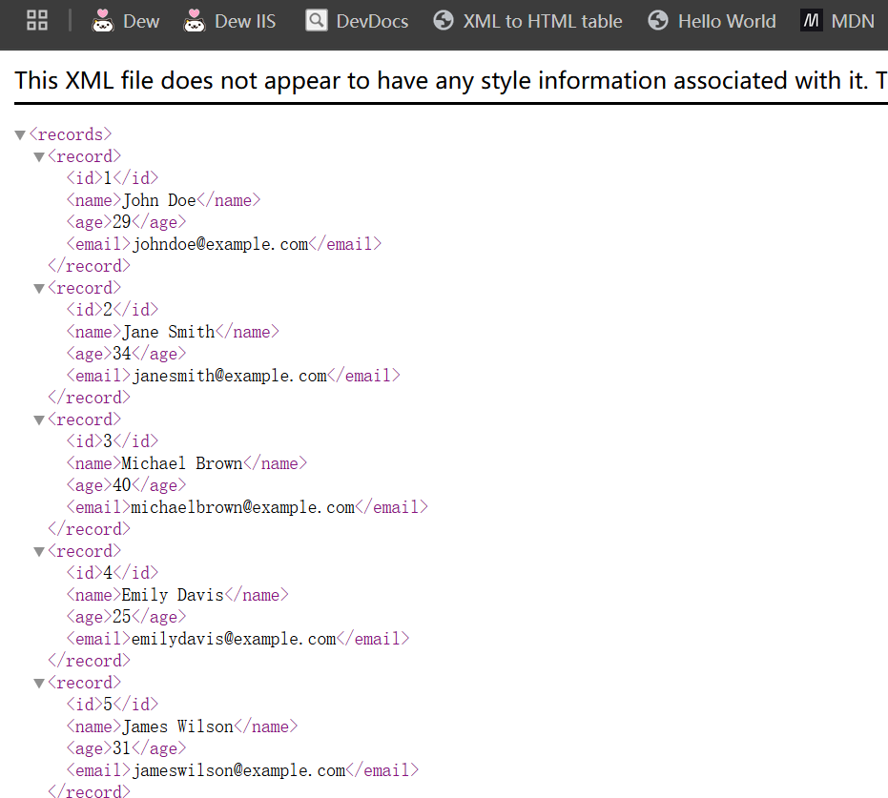Collapse the root records node
The height and width of the screenshot is (798, 888).
pos(20,135)
